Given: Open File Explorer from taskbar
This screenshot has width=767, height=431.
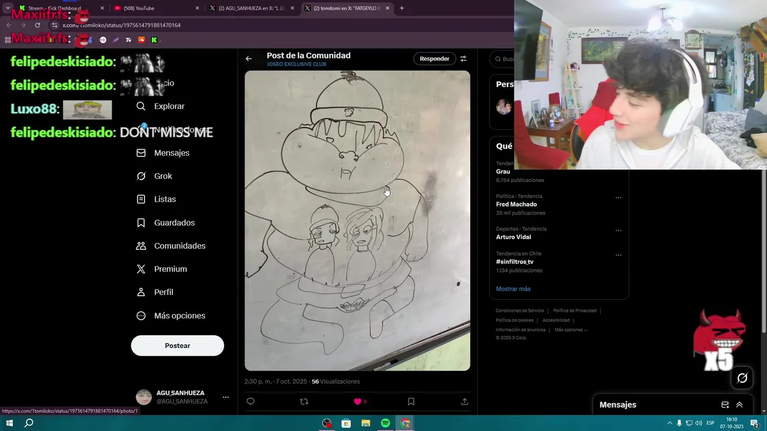Looking at the screenshot, I should coord(366,423).
